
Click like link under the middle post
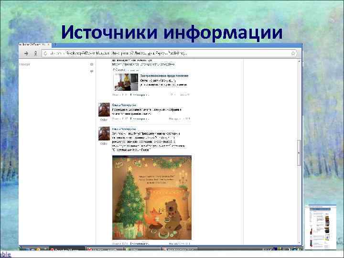tap(179, 119)
